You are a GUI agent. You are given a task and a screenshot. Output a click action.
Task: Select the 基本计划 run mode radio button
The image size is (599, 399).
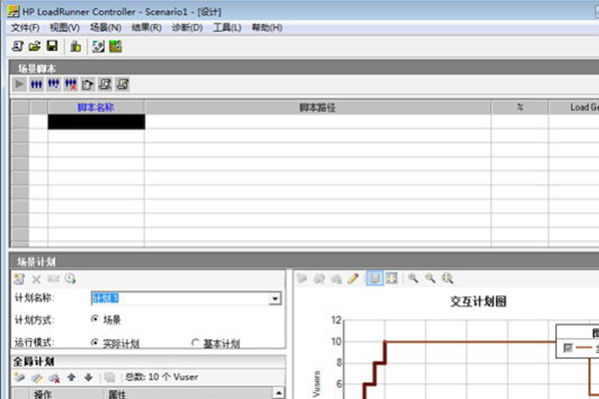click(196, 342)
